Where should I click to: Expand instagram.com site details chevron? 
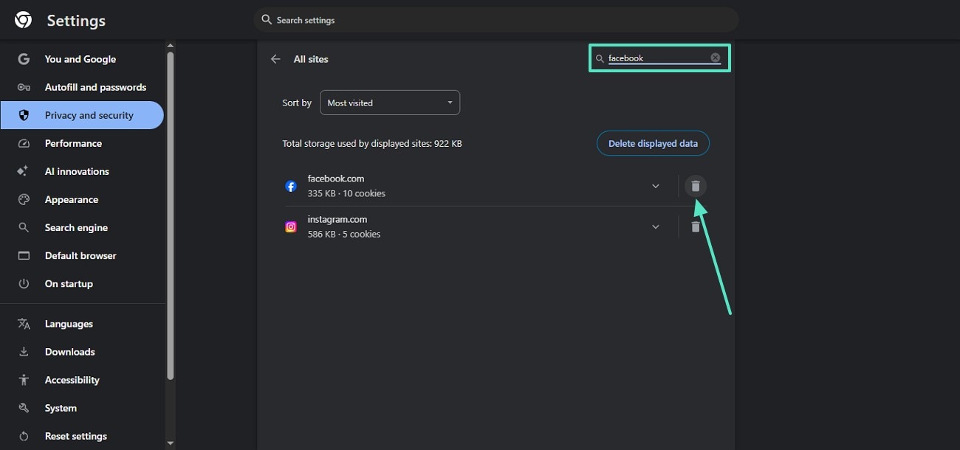pyautogui.click(x=656, y=227)
